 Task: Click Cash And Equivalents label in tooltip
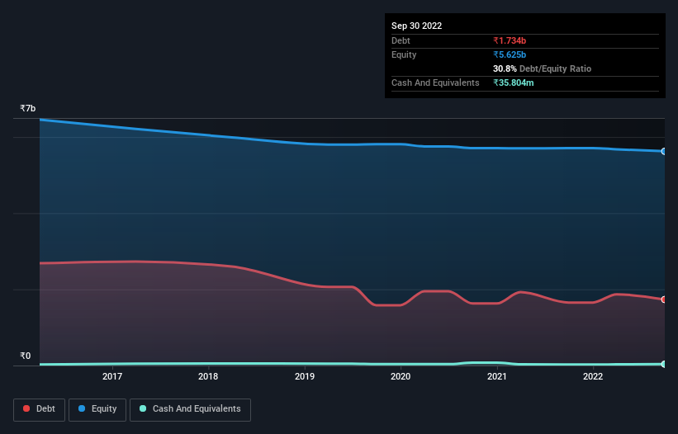click(x=435, y=83)
